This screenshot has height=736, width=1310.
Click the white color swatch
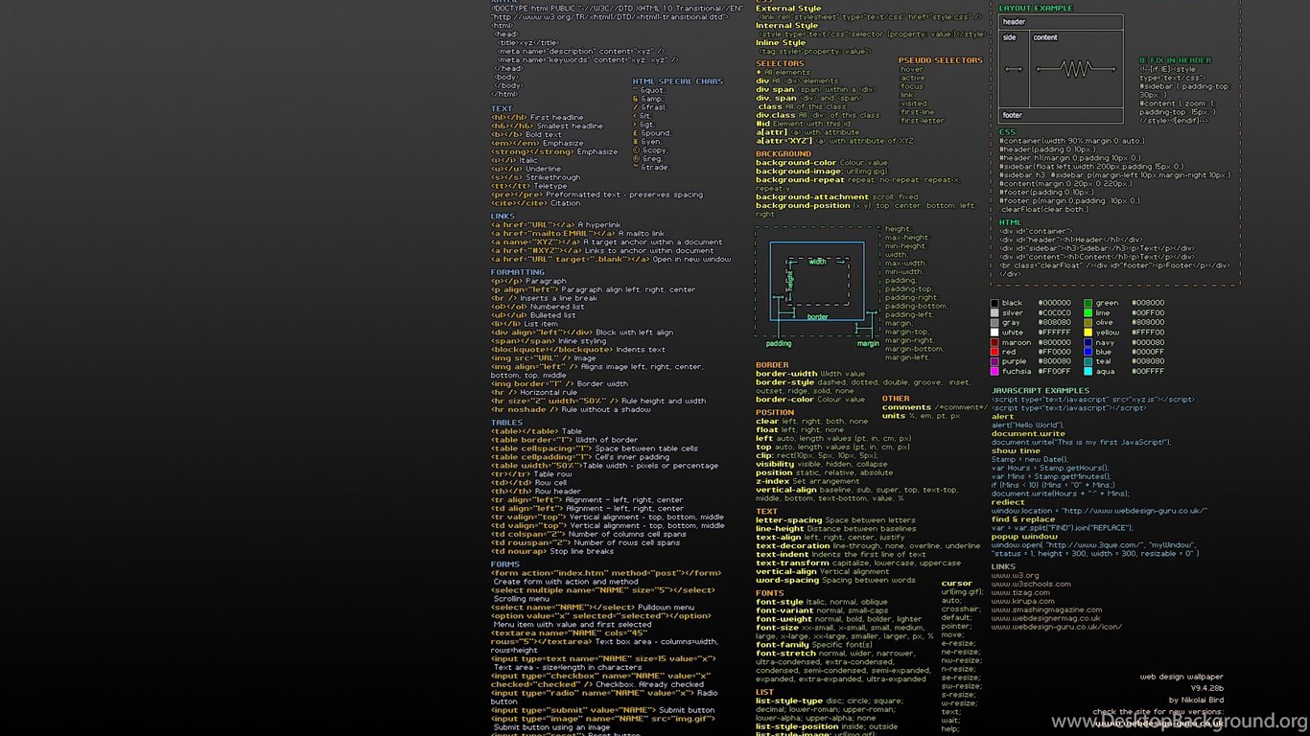[x=994, y=333]
